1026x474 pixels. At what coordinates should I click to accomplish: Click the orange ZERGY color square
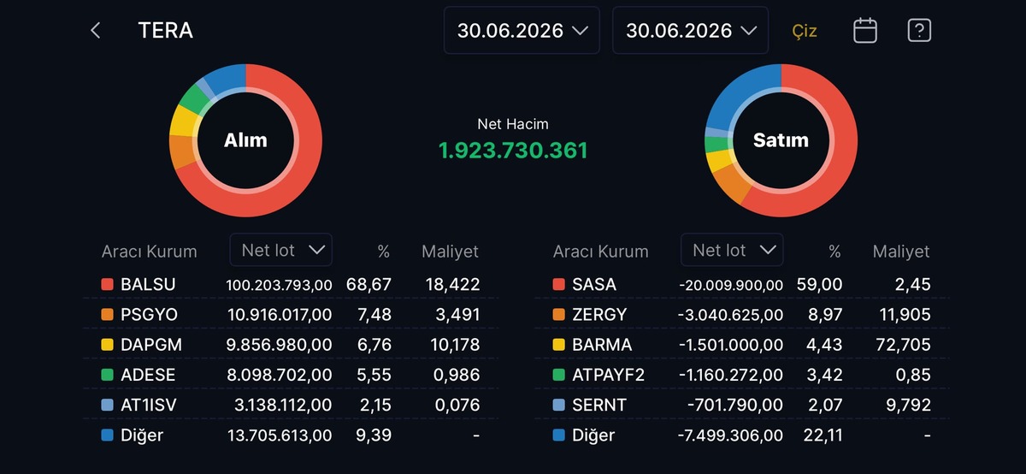pyautogui.click(x=558, y=315)
